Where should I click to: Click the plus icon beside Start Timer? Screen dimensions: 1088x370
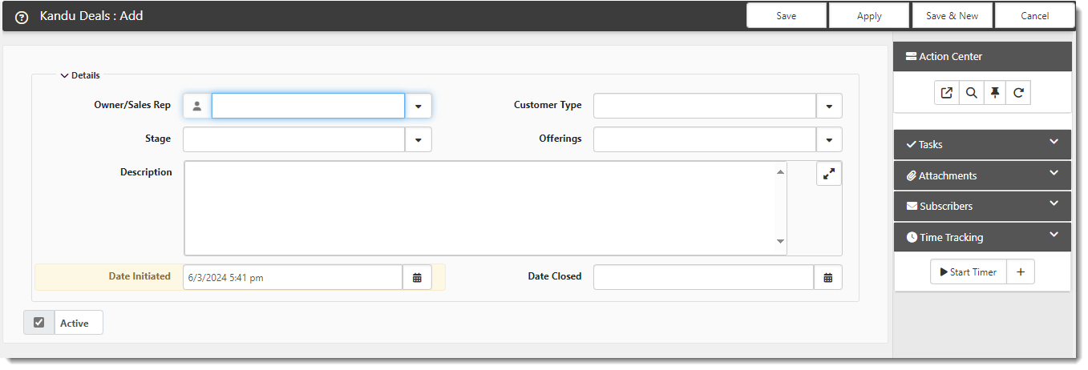pos(1021,272)
